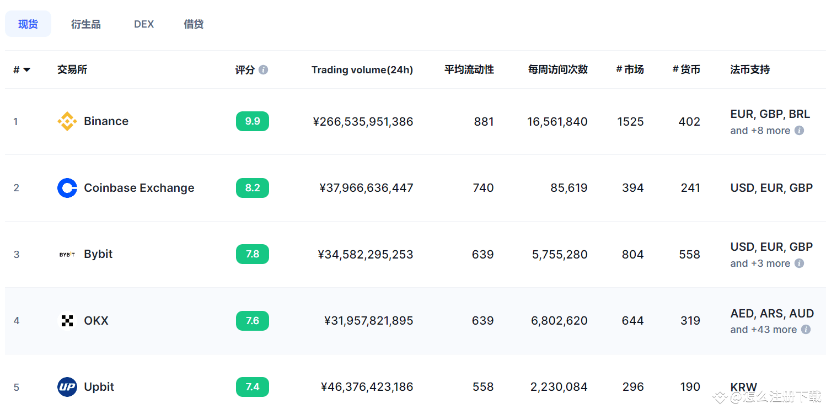Click the info icon after Binance's fiat list

(x=799, y=130)
